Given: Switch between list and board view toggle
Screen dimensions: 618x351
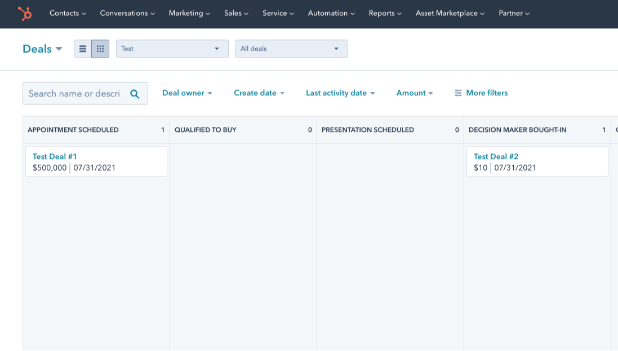Looking at the screenshot, I should pos(91,48).
